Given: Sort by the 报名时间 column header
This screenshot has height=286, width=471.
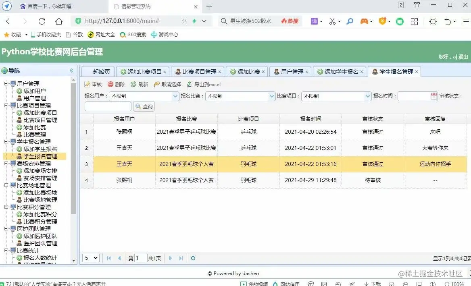Looking at the screenshot, I should coord(311,119).
